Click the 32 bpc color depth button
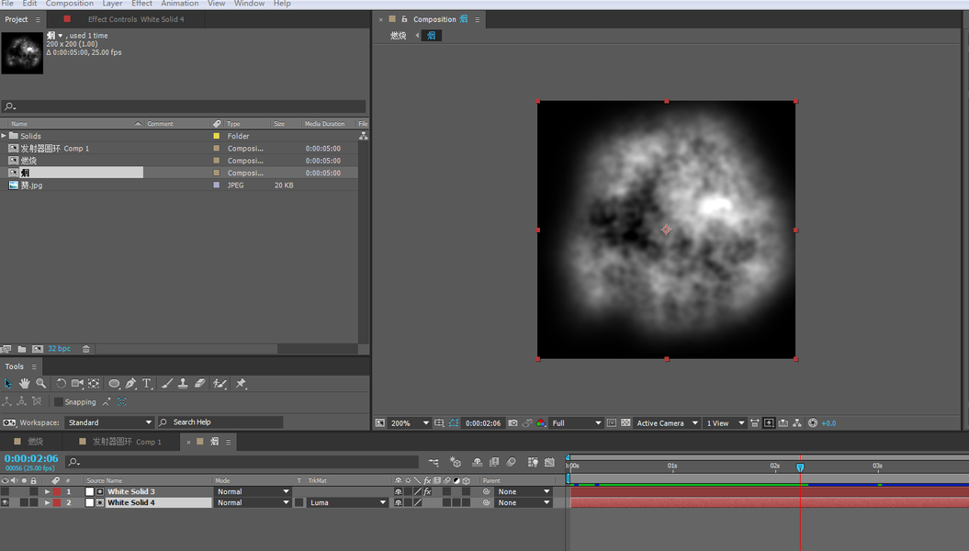 click(60, 349)
